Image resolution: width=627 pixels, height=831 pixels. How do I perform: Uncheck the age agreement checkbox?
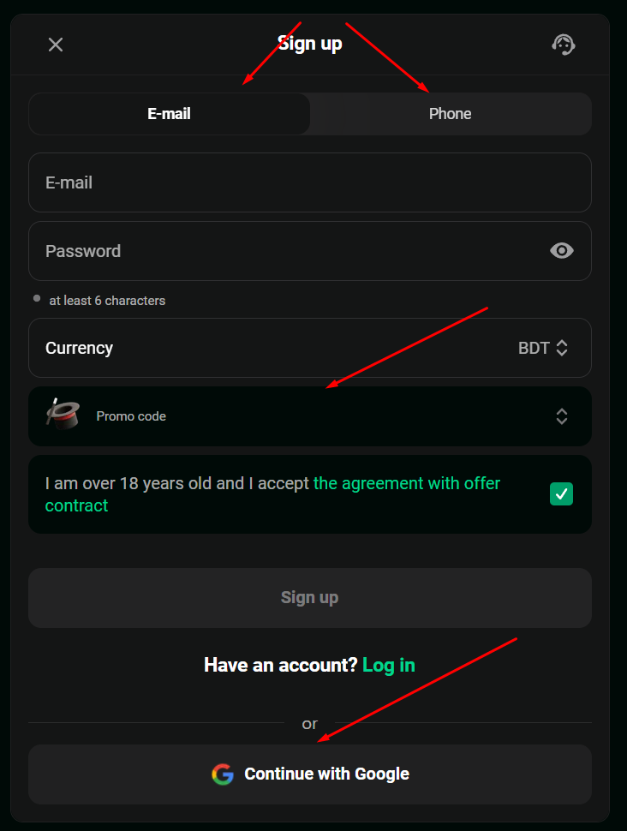click(562, 493)
